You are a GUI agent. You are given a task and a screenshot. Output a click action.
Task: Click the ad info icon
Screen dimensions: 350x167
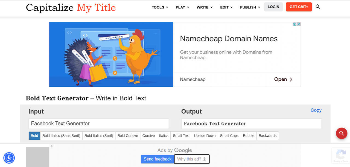coord(294,24)
